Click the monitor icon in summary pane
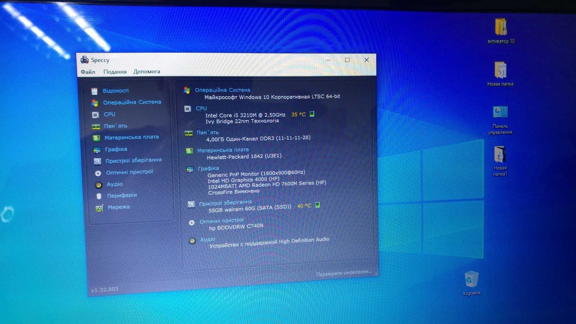Image resolution: width=576 pixels, height=324 pixels. 190,169
